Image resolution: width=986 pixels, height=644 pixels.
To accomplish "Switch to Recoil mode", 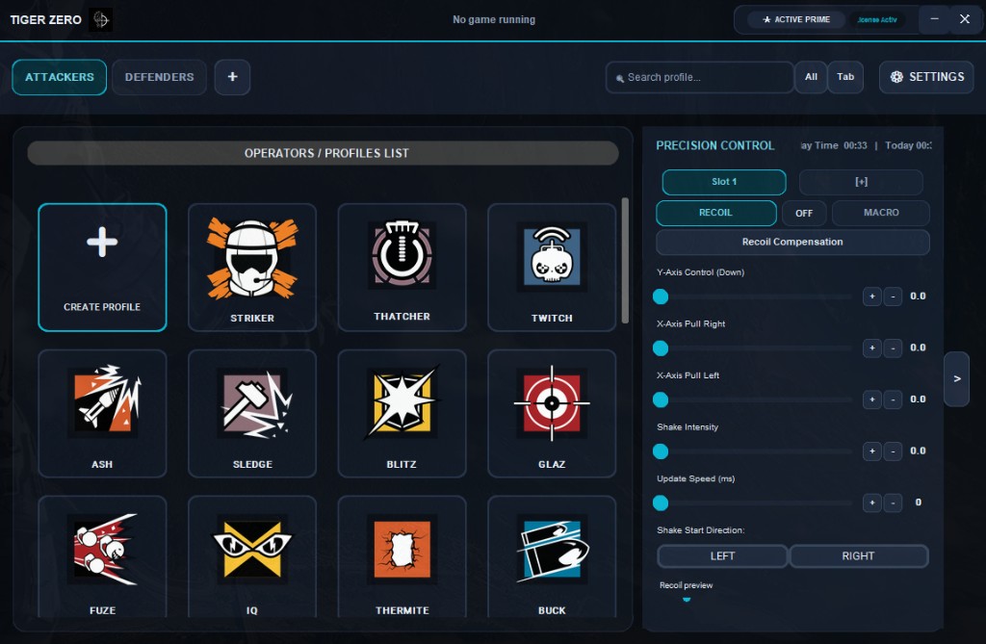I will [715, 213].
